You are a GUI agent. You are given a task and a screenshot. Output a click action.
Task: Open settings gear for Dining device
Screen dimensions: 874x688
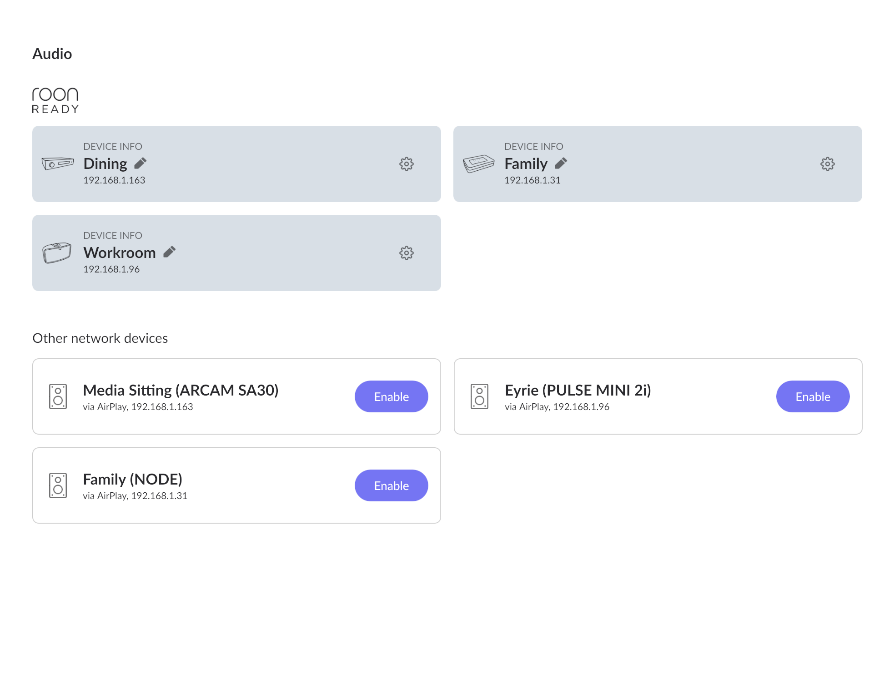tap(406, 164)
